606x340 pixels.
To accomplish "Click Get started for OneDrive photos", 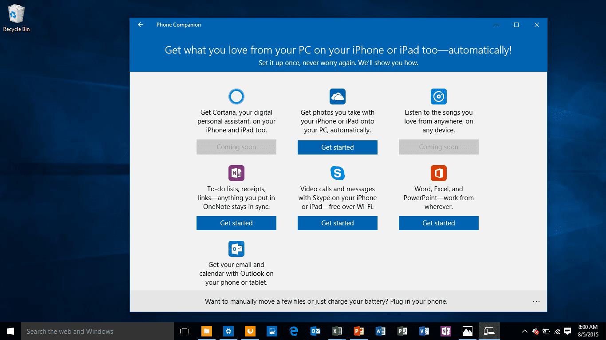I will [338, 147].
